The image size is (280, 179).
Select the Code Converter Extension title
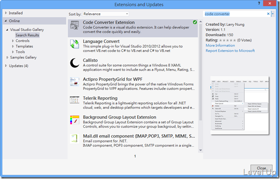[109, 22]
